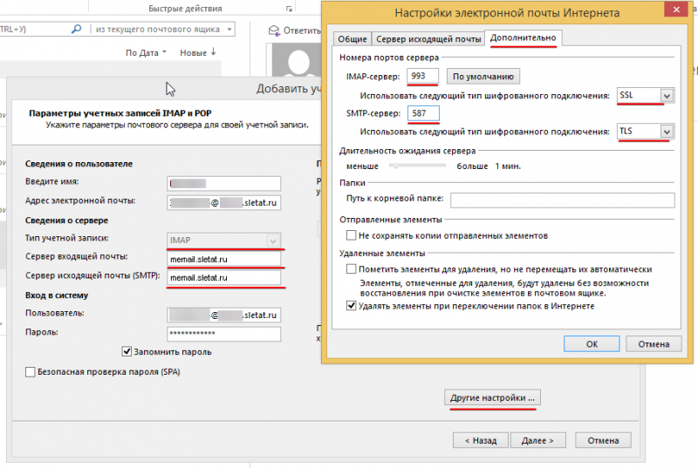The image size is (698, 468).
Task: Uncheck Запомнить пароль checkbox
Action: click(x=127, y=351)
